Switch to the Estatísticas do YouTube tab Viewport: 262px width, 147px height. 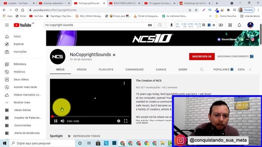(195, 3)
